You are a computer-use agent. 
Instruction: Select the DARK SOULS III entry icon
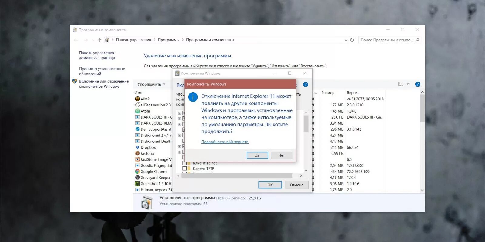coord(137,117)
